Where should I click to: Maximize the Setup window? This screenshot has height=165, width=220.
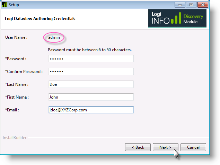191,5
